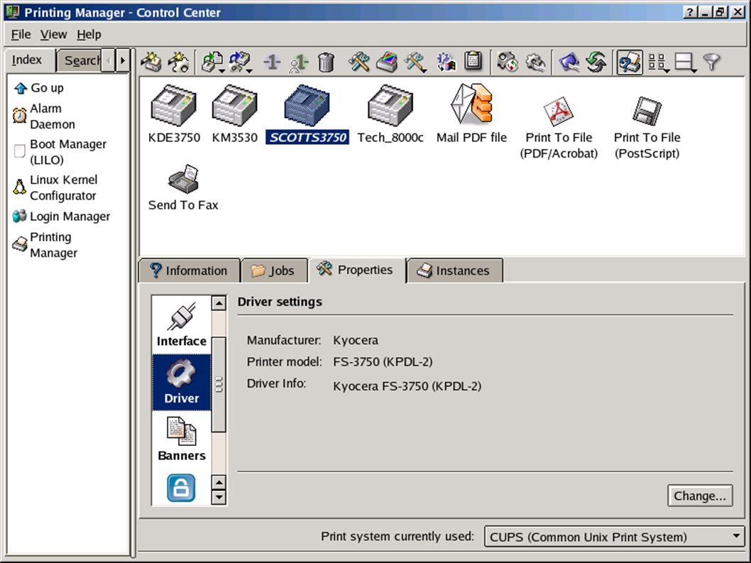Click Go up in the index sidebar

tap(39, 88)
